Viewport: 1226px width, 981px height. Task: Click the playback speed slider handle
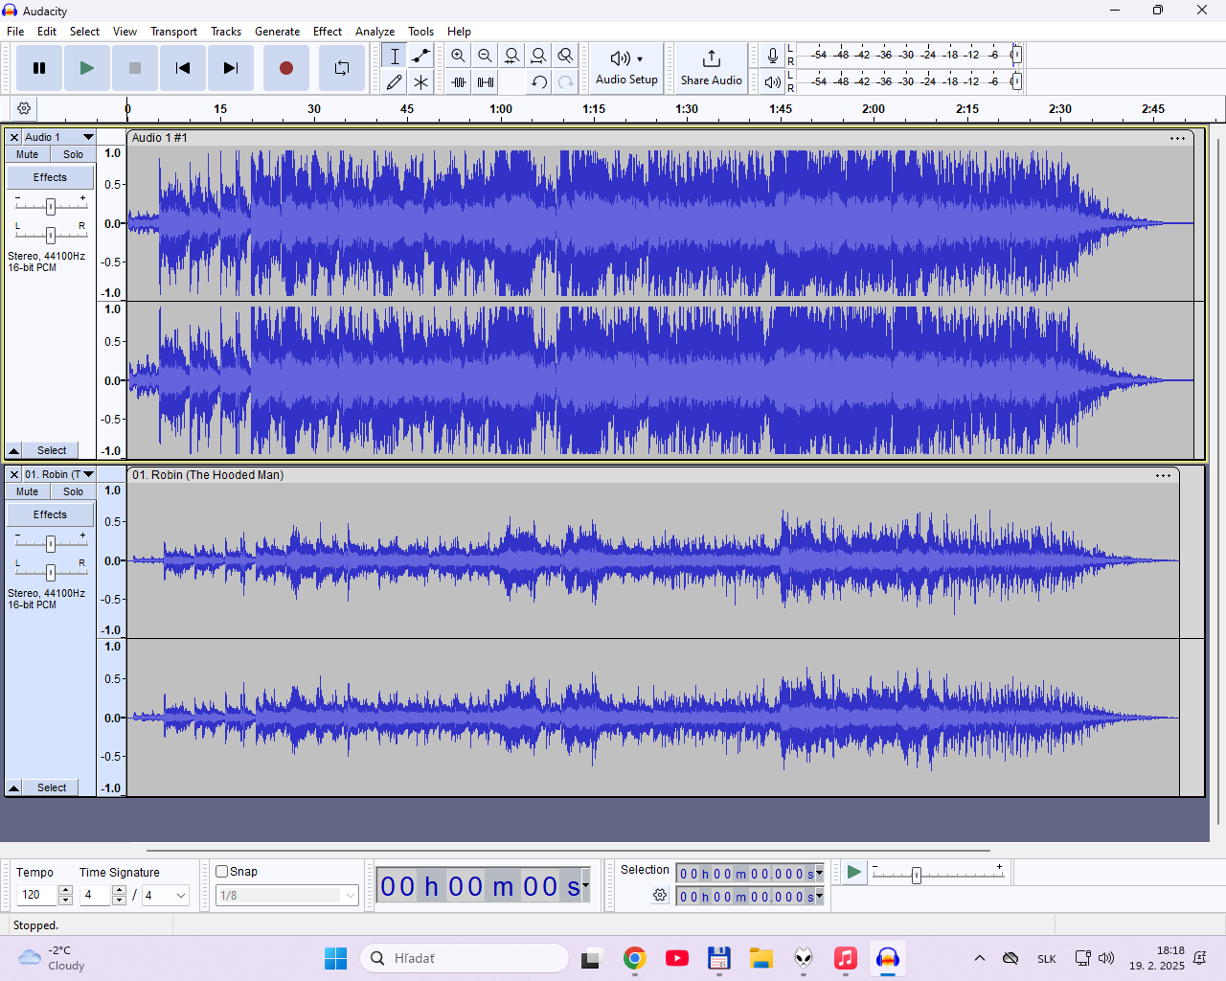pyautogui.click(x=917, y=875)
